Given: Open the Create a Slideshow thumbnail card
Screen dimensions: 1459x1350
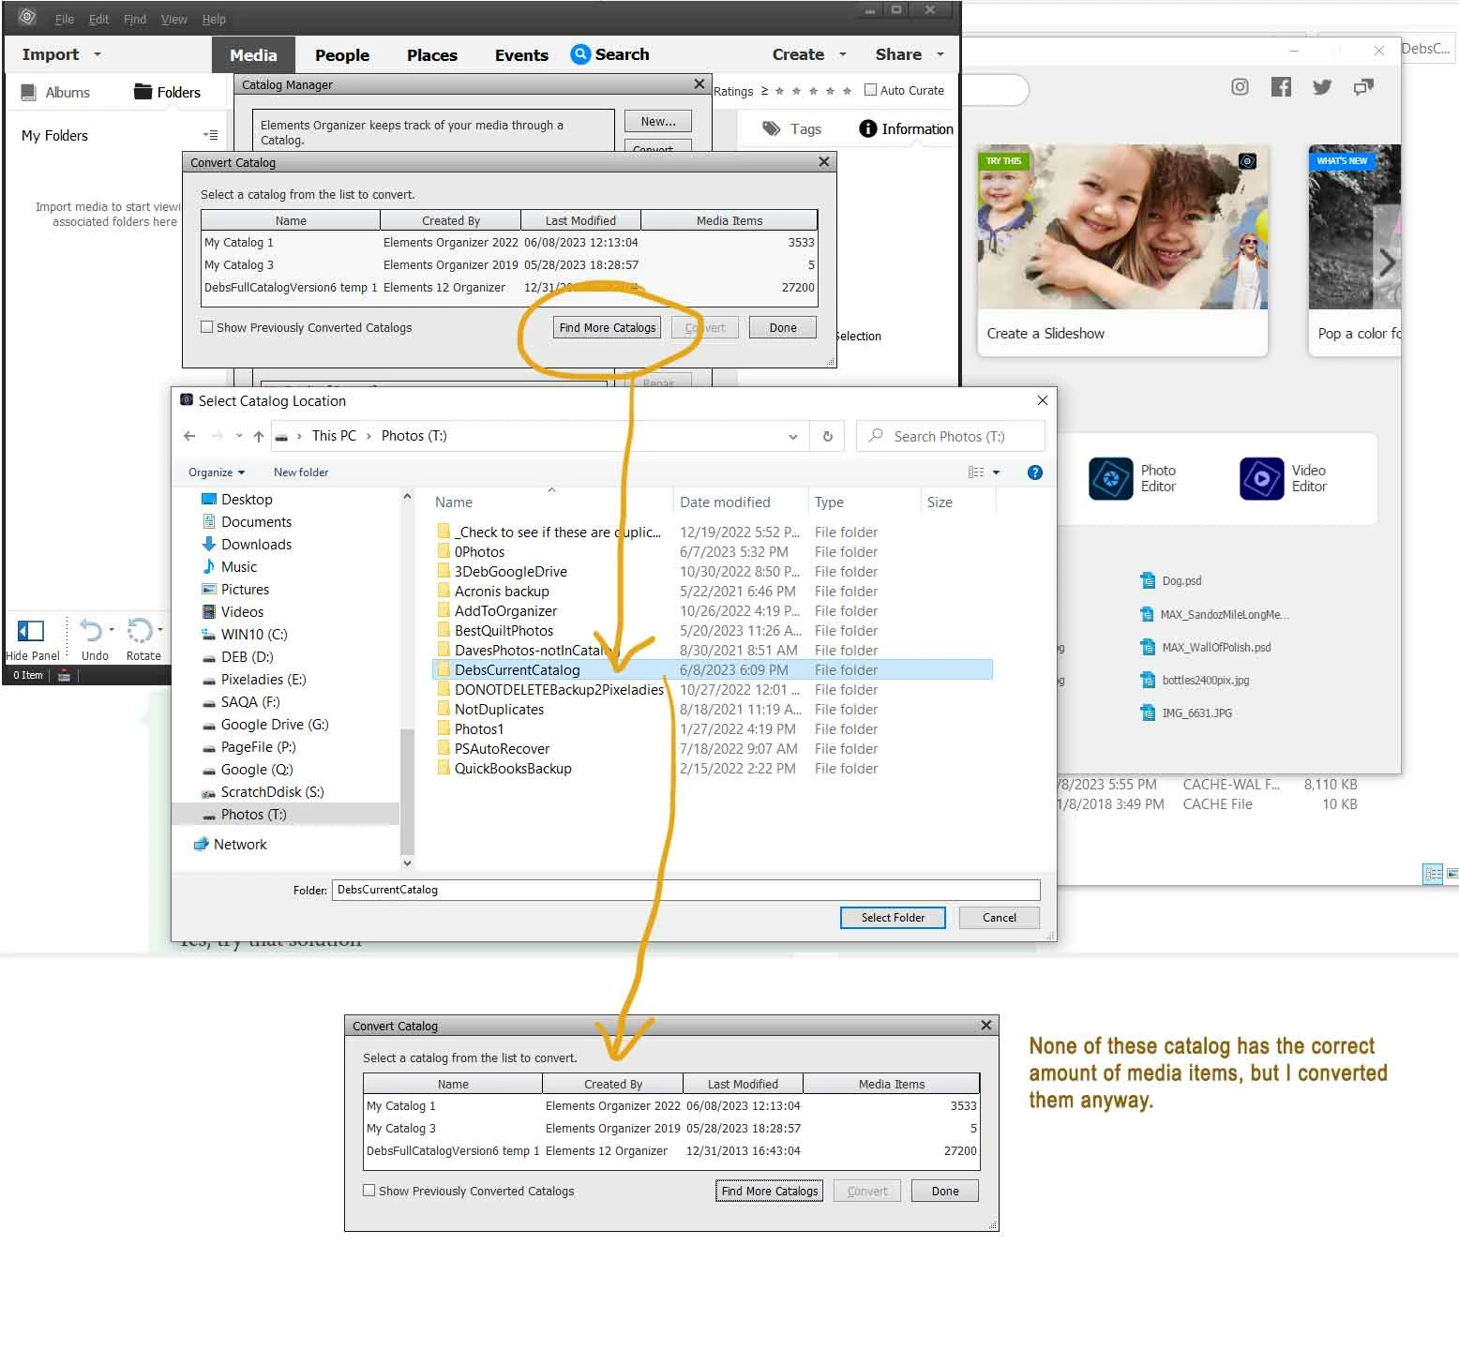Looking at the screenshot, I should point(1121,249).
